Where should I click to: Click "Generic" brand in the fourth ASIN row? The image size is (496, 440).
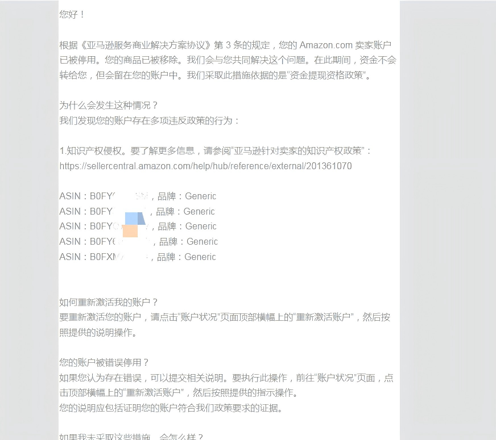(202, 242)
